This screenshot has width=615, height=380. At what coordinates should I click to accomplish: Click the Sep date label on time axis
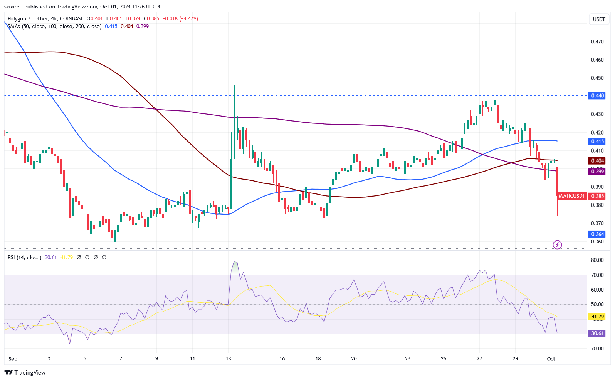pyautogui.click(x=13, y=359)
